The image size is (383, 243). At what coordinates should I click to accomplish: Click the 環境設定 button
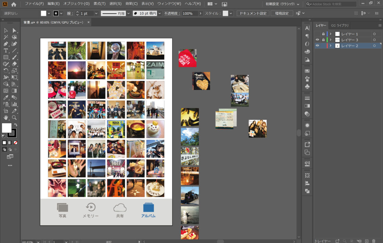[x=282, y=13]
